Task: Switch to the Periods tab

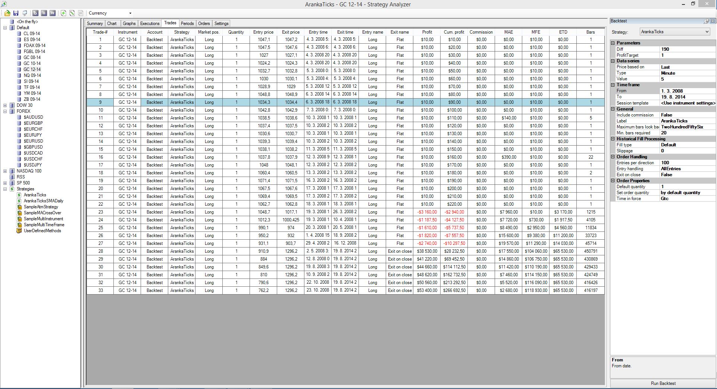Action: pyautogui.click(x=187, y=24)
